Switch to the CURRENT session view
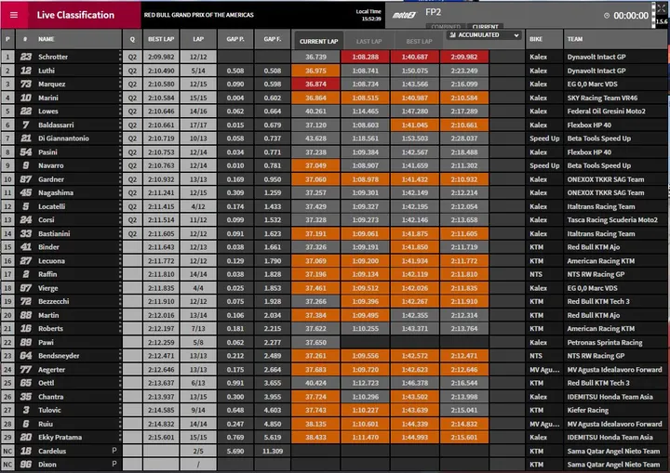Image resolution: width=670 pixels, height=473 pixels. [486, 26]
